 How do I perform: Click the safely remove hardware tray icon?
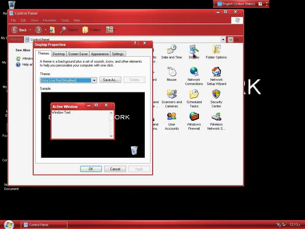[x=284, y=225]
